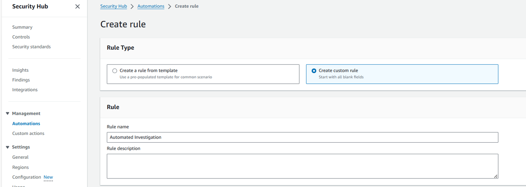Click the Rule description resize handle
The image size is (526, 187).
(496, 176)
